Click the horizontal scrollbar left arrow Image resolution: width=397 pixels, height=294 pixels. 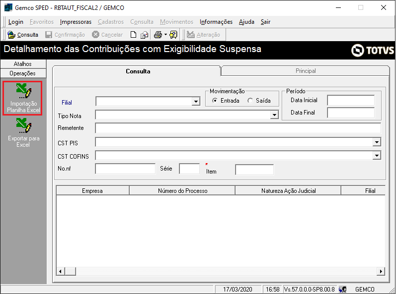pyautogui.click(x=60, y=272)
